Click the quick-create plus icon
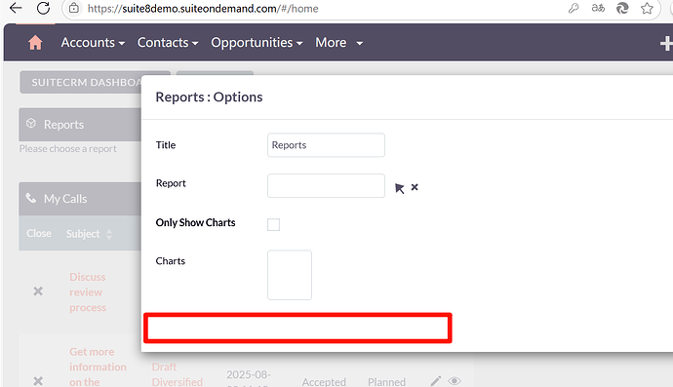This screenshot has height=387, width=673. point(666,43)
